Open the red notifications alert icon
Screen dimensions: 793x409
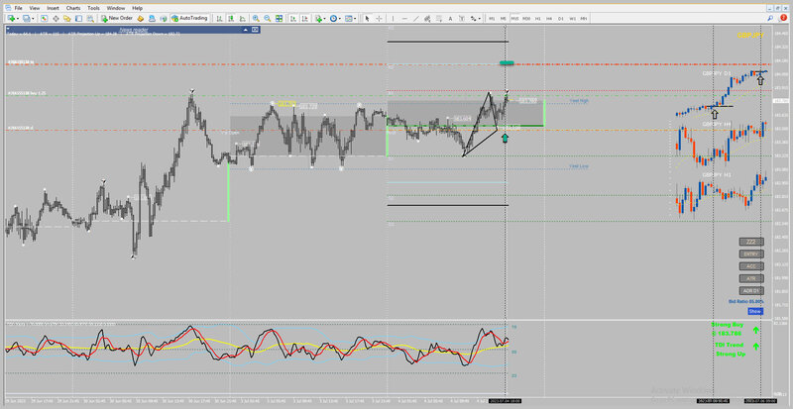(x=783, y=18)
